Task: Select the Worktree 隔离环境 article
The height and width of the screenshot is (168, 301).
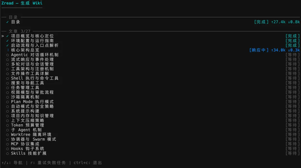Action: tap(31, 134)
